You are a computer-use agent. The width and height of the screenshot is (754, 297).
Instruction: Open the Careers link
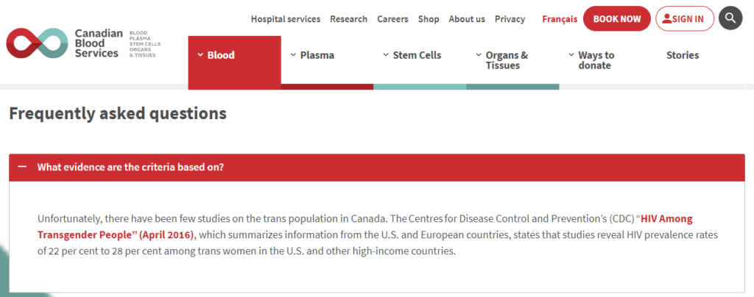tap(392, 19)
